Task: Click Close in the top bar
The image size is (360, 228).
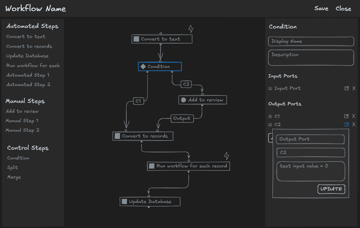Action: coord(343,8)
